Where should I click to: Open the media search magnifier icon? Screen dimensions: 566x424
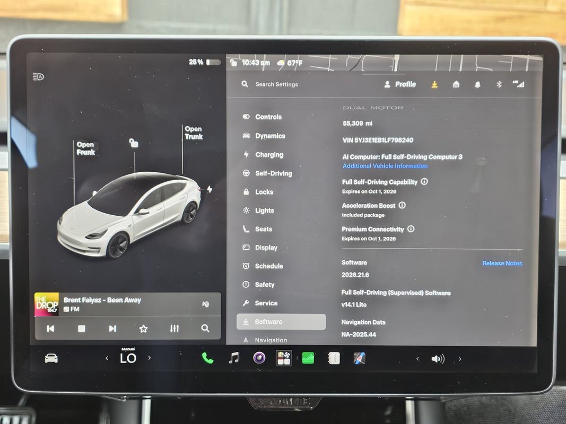(205, 329)
